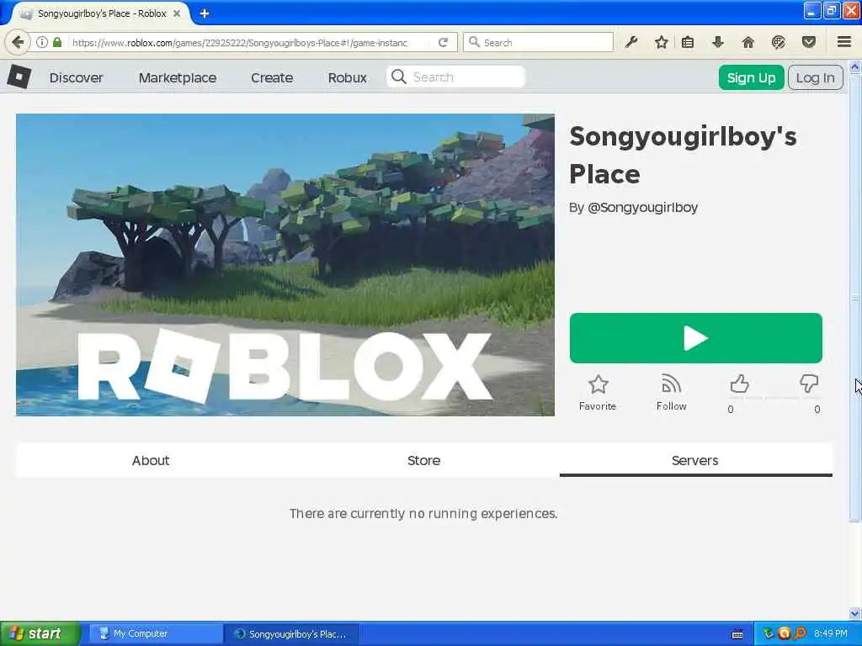The width and height of the screenshot is (862, 646).
Task: Click 'There are currently no running experiences.' text
Action: 423,514
